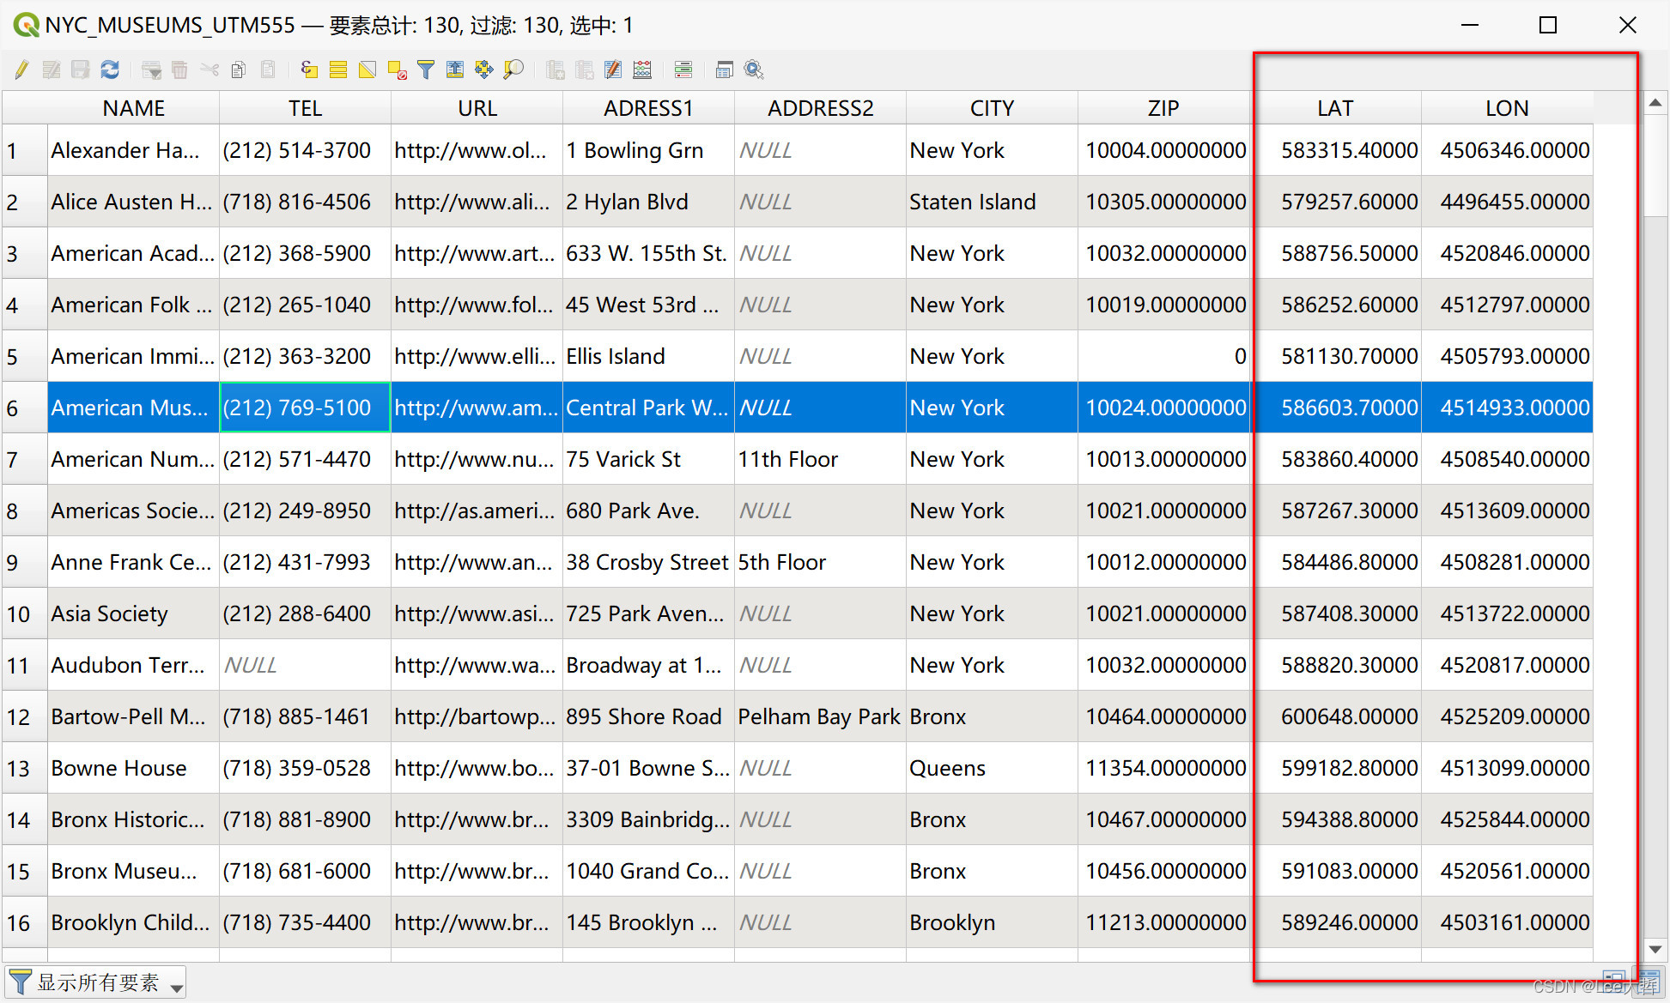The width and height of the screenshot is (1670, 1003).
Task: Select all features in the table
Action: (x=338, y=70)
